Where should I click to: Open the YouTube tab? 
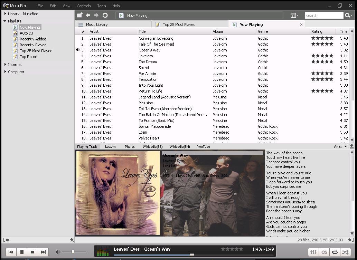click(x=204, y=146)
